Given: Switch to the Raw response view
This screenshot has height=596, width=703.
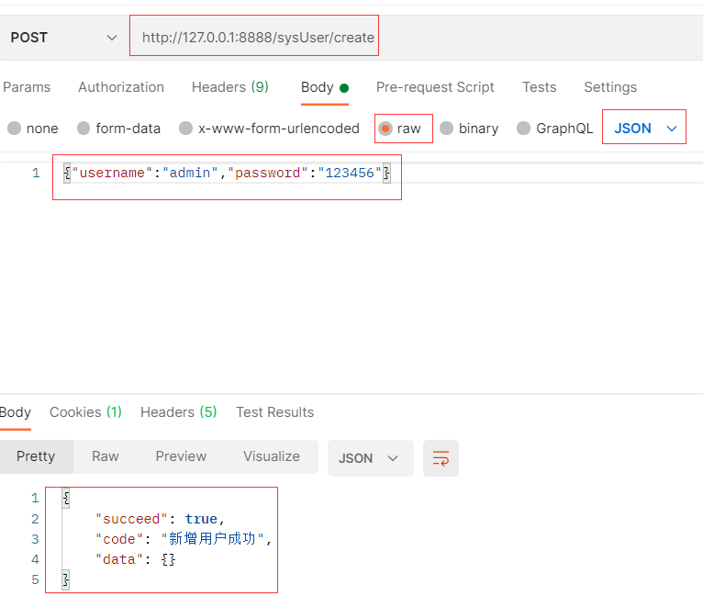Looking at the screenshot, I should tap(106, 456).
